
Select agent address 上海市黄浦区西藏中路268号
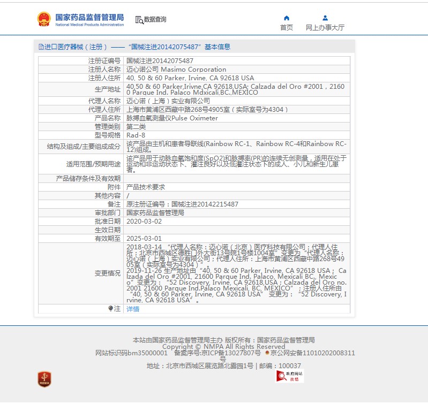click(x=207, y=109)
